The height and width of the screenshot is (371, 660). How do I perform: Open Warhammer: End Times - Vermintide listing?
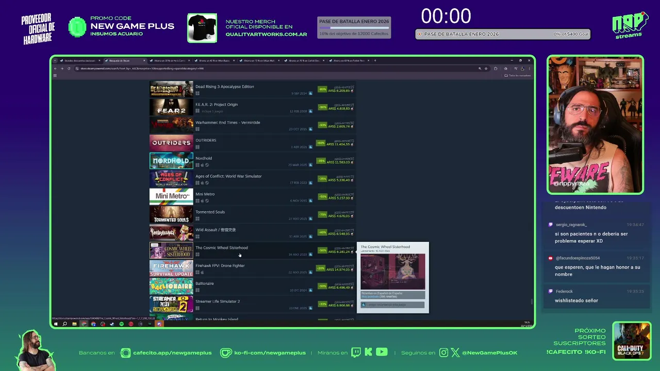click(x=252, y=125)
